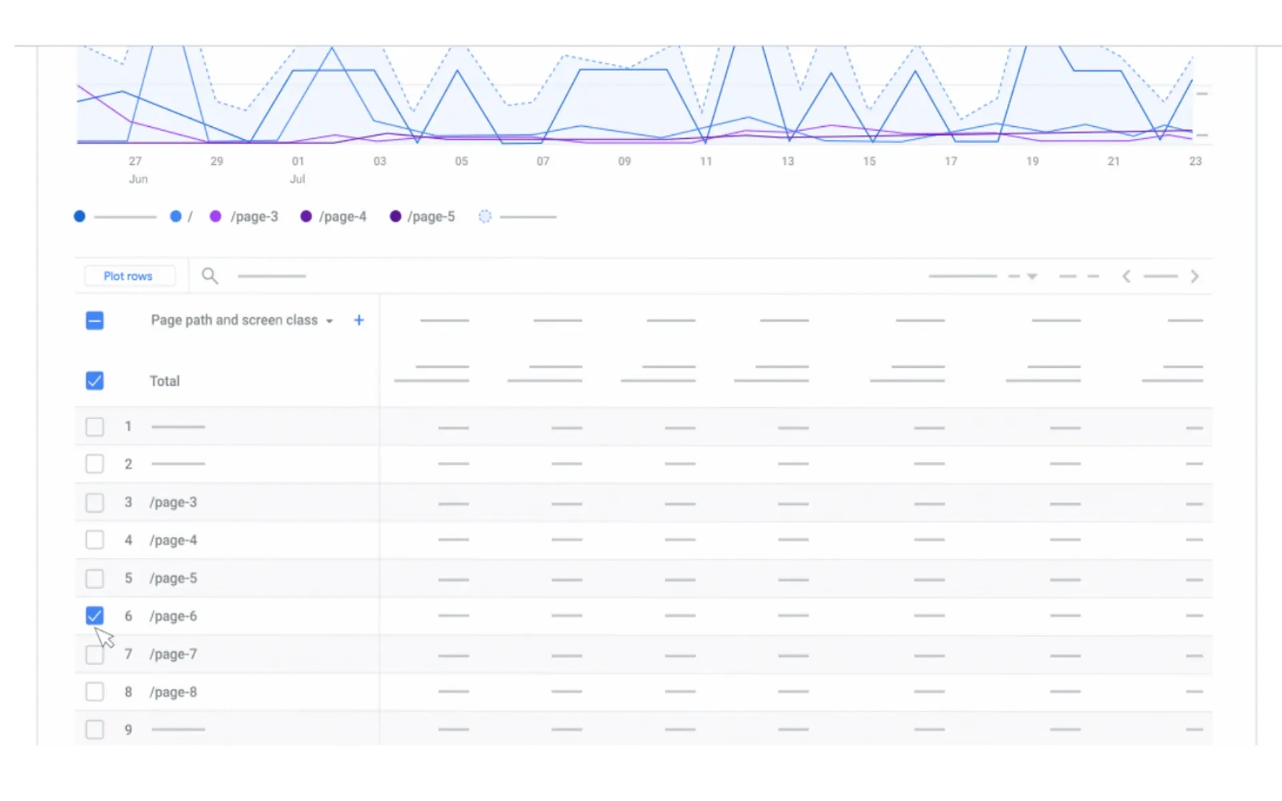Click the Plot rows button
Image resolution: width=1282 pixels, height=801 pixels.
(129, 276)
